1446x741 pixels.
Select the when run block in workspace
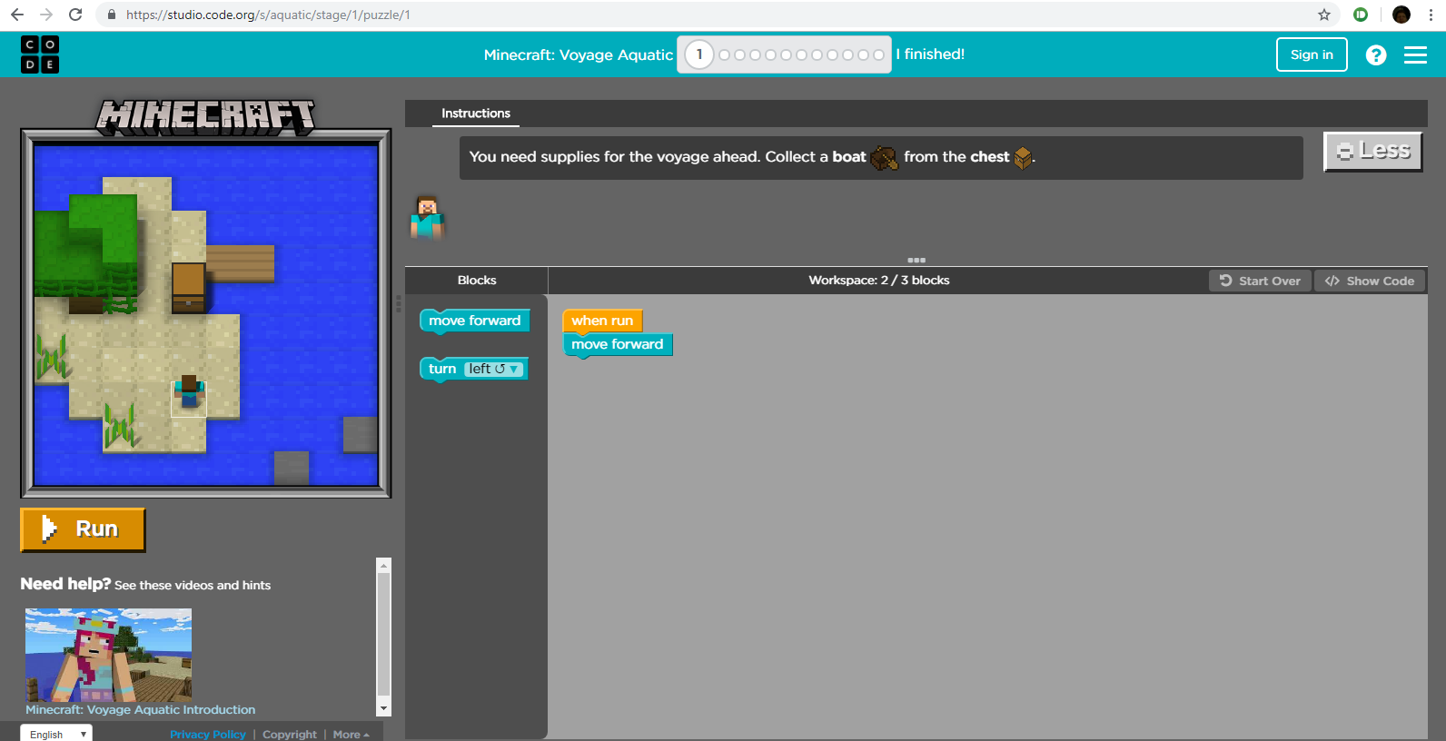tap(602, 321)
